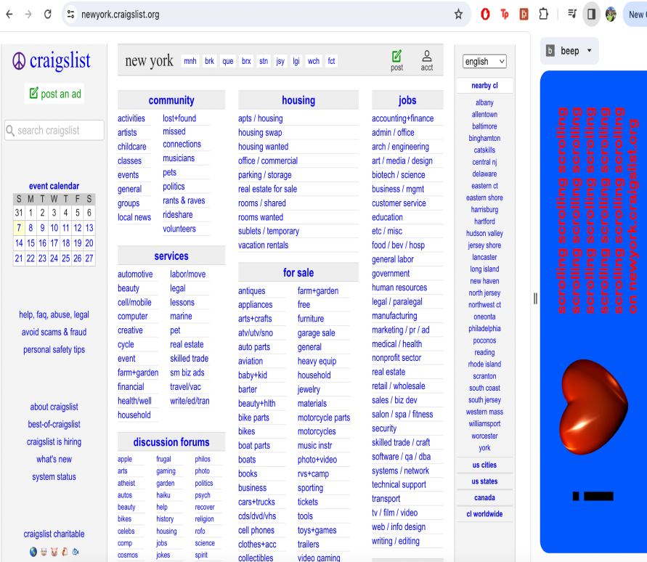Viewport: 647px width, 562px height.
Task: Click the globe icon under craigslist charitable
Action: coord(33,552)
